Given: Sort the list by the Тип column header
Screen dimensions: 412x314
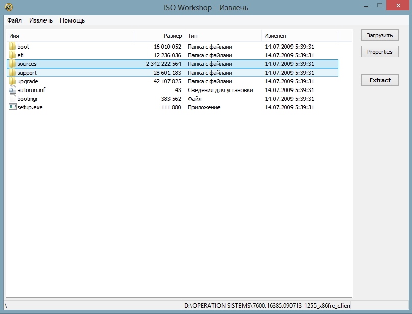Looking at the screenshot, I should (223, 36).
